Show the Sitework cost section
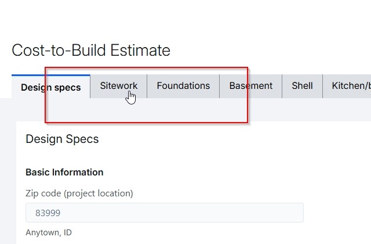This screenshot has height=244, width=371. tap(119, 86)
